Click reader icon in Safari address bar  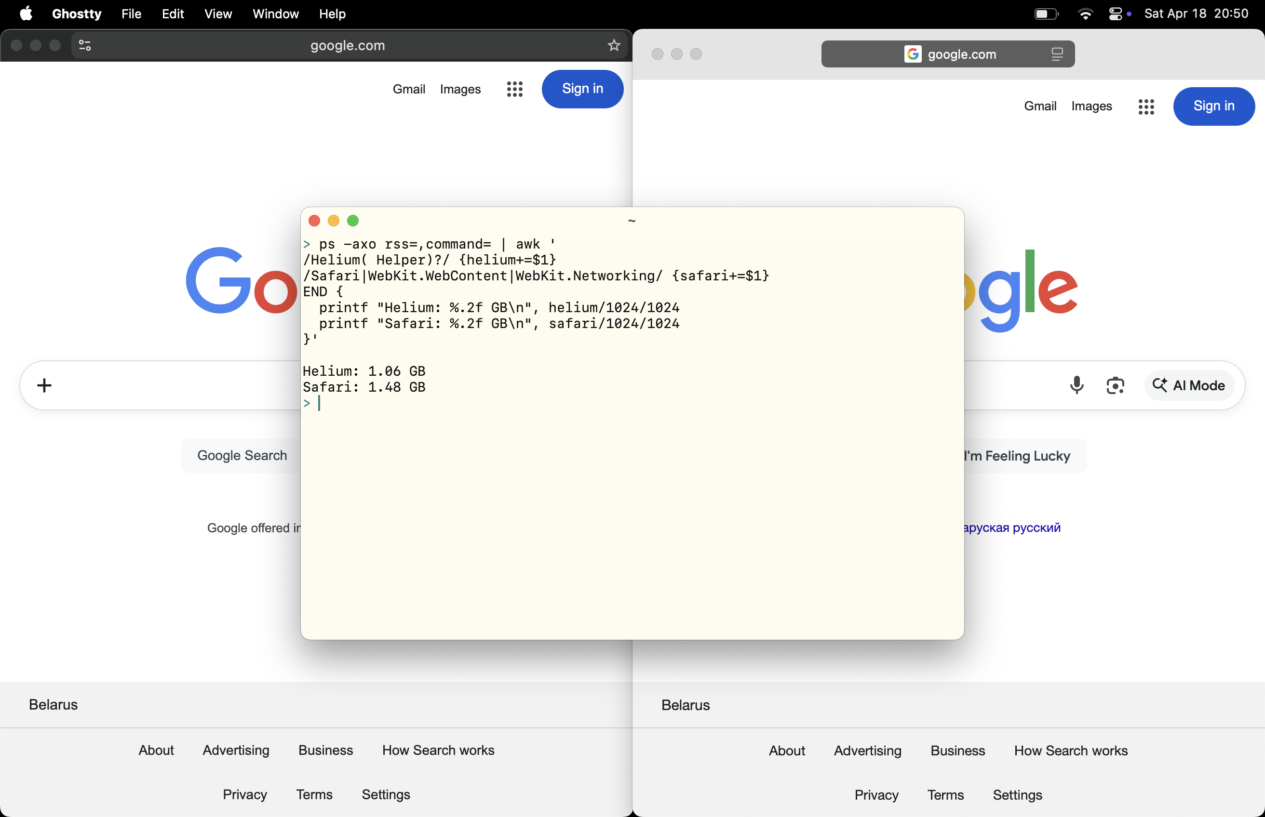[x=1057, y=54]
